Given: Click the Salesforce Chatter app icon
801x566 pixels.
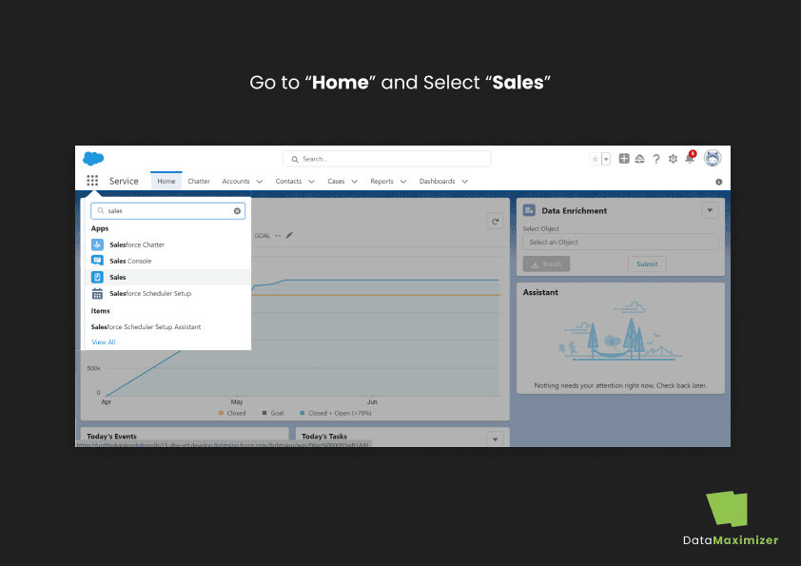Looking at the screenshot, I should [97, 244].
